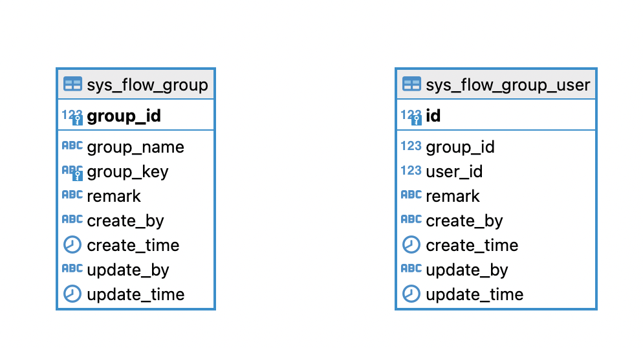Select the group_name column
Viewport: 643px width, 348px height.
pyautogui.click(x=135, y=147)
